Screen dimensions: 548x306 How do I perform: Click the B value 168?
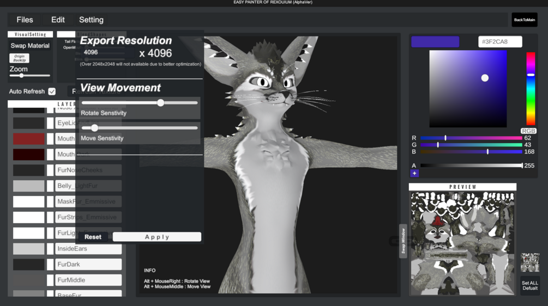[529, 152]
